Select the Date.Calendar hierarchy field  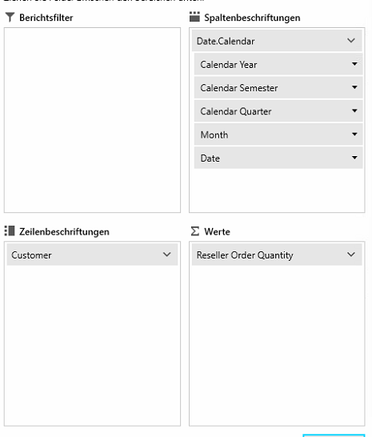tap(277, 41)
